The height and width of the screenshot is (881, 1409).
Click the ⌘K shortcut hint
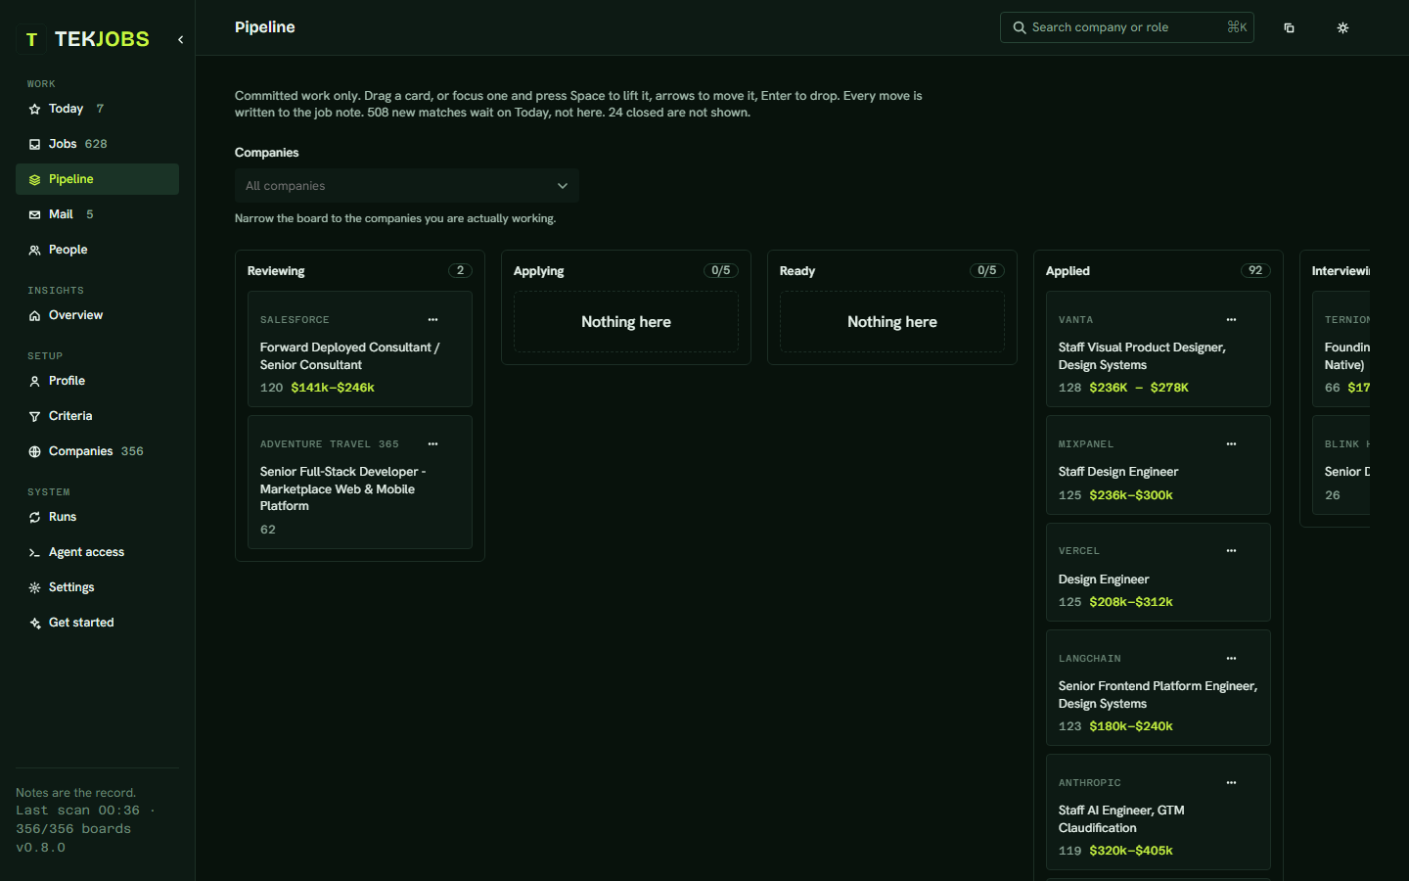1237,27
